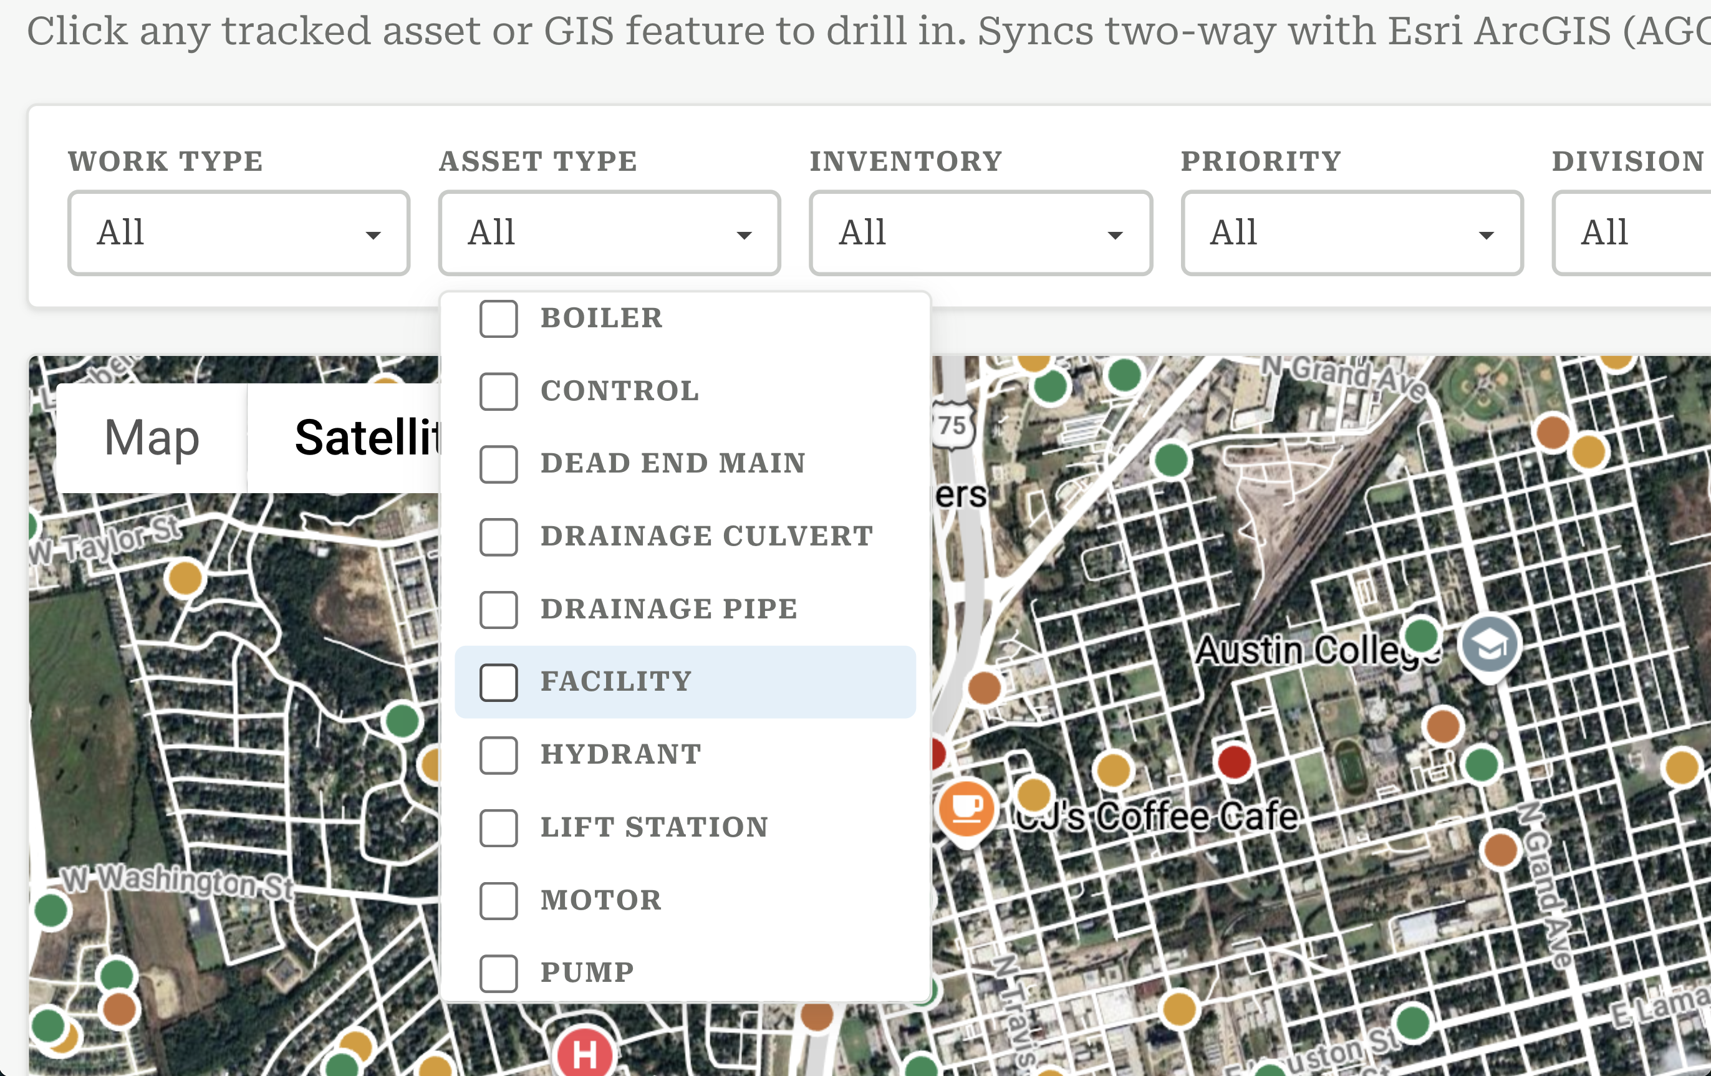Check the DRAINAGE CULVERT checkbox

pyautogui.click(x=498, y=537)
